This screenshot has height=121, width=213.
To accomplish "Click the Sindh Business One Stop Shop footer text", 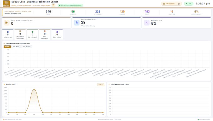I will [13, 120].
